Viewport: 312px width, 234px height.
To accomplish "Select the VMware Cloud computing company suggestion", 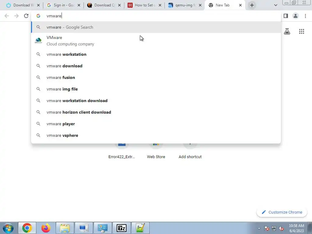I will click(x=156, y=41).
